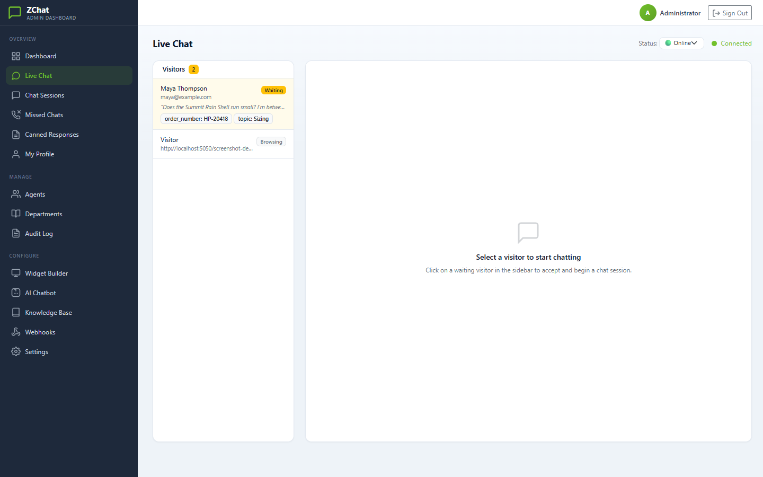763x477 pixels.
Task: Open Widget Builder
Action: (x=69, y=273)
